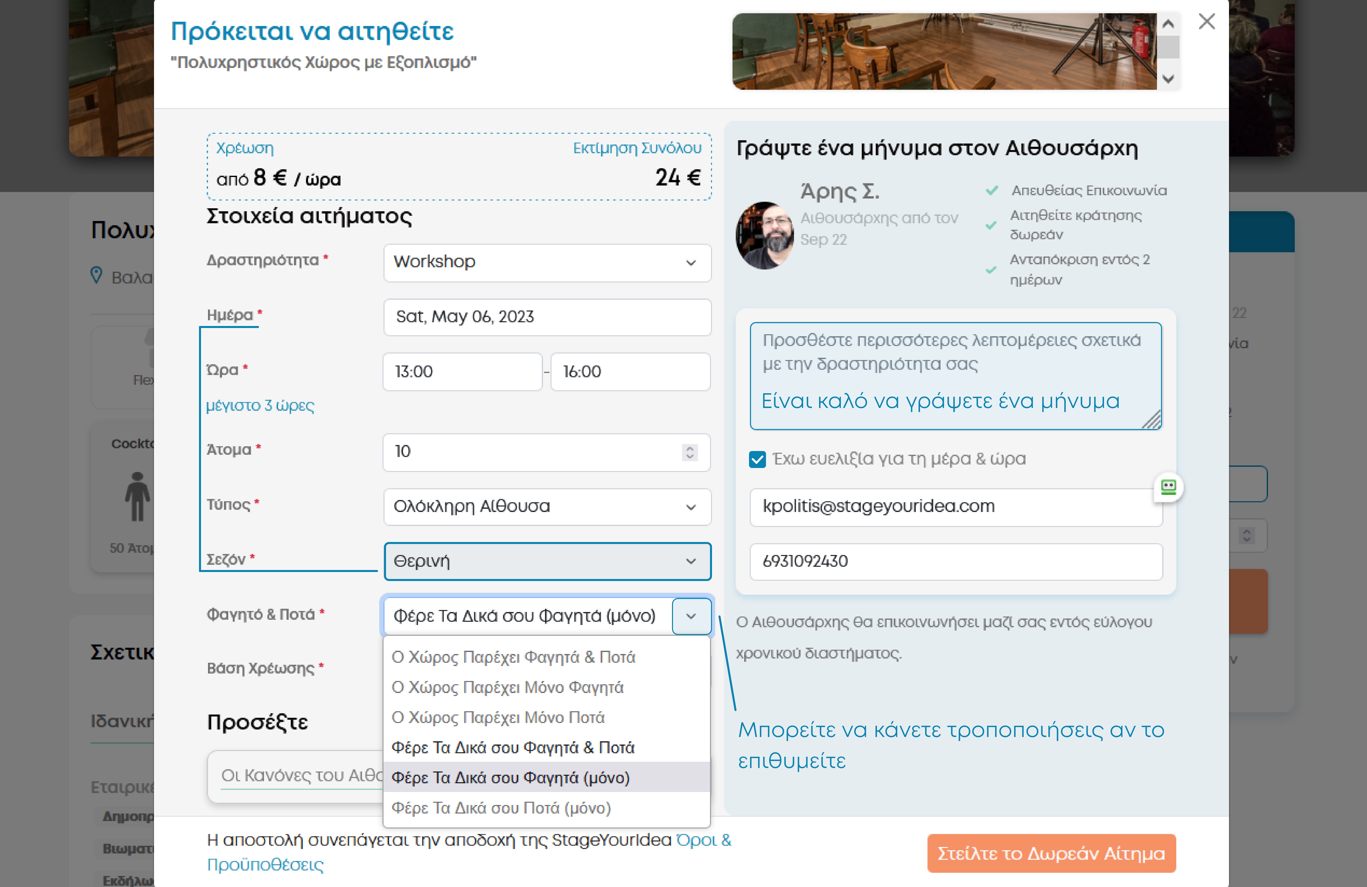Click the green chat bot icon

coord(1168,488)
